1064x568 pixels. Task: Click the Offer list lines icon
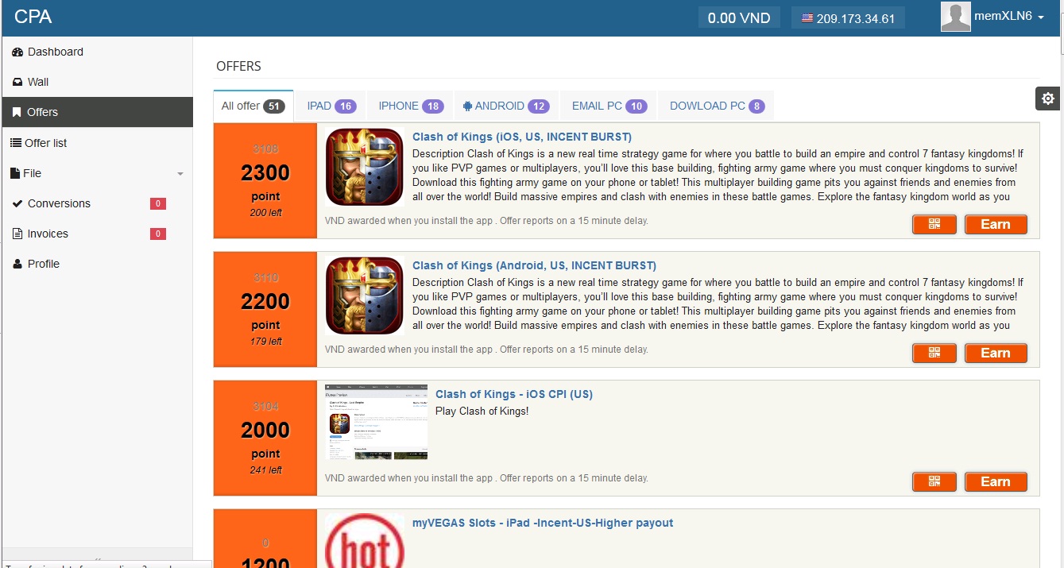(17, 143)
